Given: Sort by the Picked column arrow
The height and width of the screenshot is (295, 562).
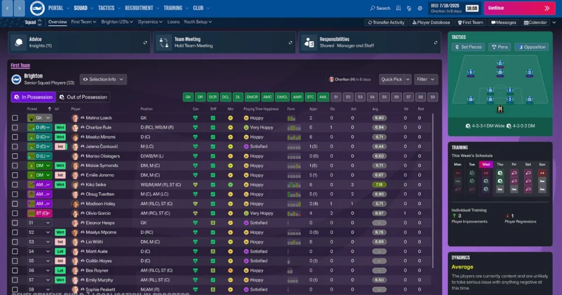Looking at the screenshot, I should click(49, 109).
